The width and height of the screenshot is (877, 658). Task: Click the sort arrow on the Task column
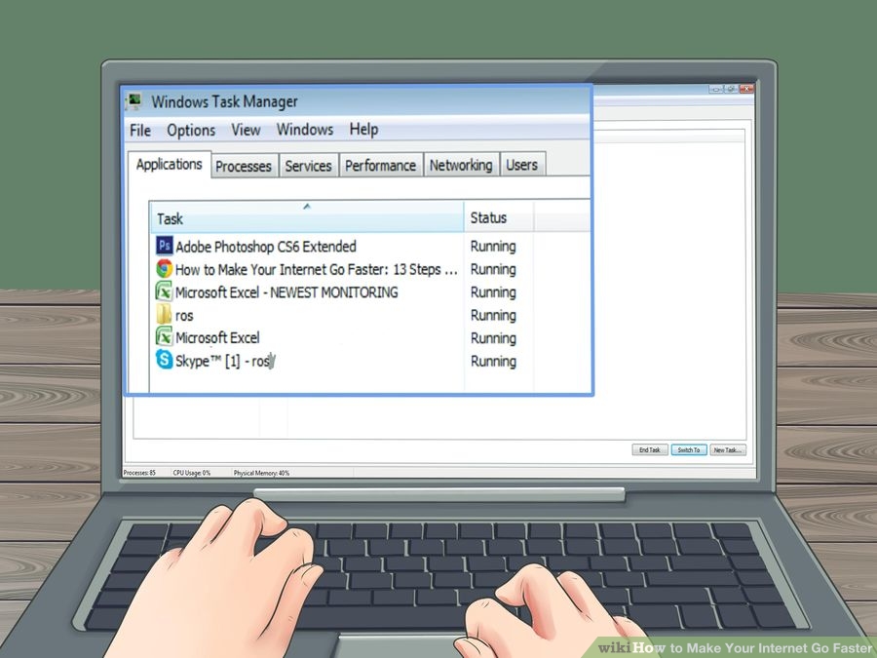[x=306, y=206]
